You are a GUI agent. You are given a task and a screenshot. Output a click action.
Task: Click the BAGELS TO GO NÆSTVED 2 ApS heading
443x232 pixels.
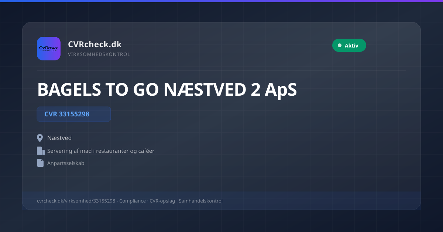(x=167, y=89)
